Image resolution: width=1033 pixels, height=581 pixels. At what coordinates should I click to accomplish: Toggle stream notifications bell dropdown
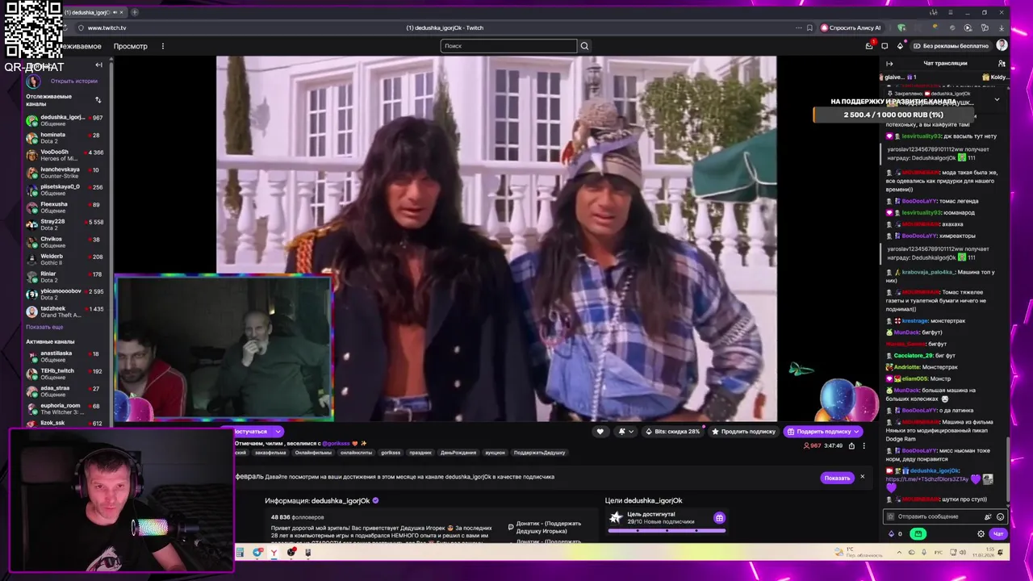point(625,432)
